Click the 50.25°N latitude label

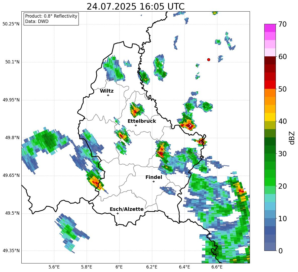pos(11,24)
